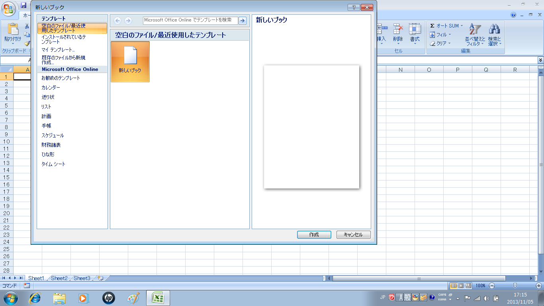Expand the オート SUM dropdown arrow
The width and height of the screenshot is (544, 306).
(x=462, y=26)
